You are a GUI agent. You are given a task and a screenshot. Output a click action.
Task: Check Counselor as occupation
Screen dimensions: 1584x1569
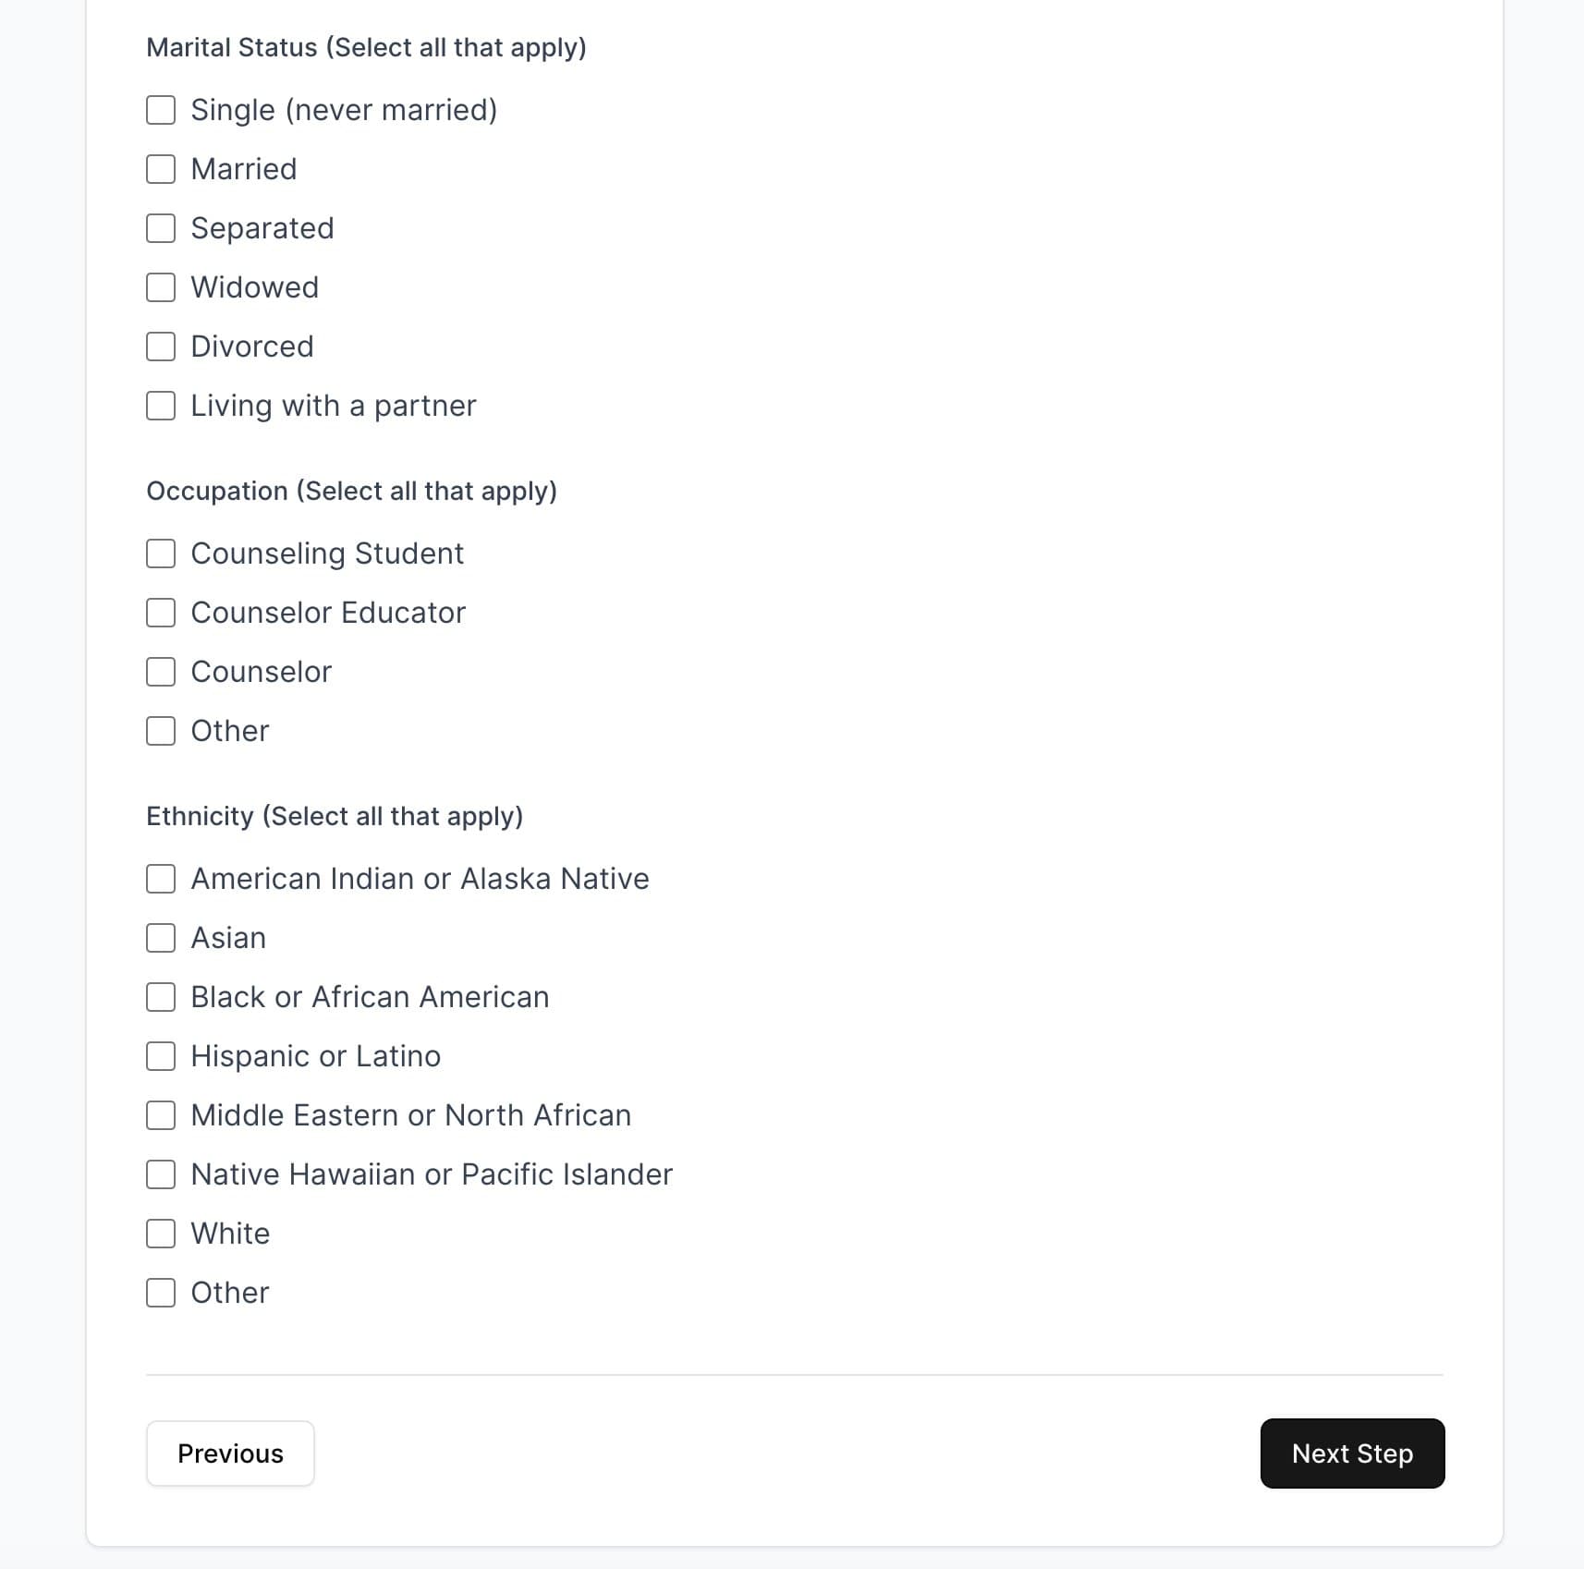click(161, 672)
